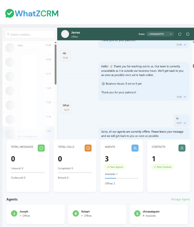The image size is (194, 227).
Task: Click the '+2 New Agents' badge
Action: pos(115,167)
